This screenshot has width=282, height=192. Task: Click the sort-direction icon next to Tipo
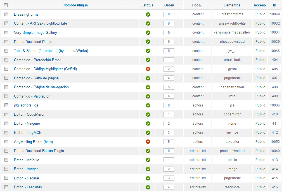tap(201, 6)
